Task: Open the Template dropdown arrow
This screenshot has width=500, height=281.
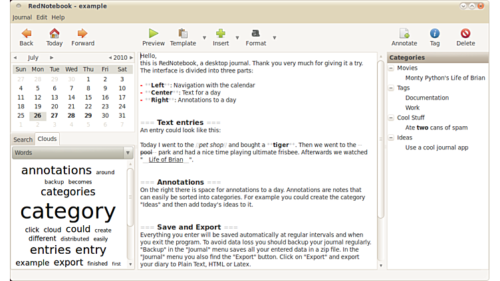Action: (203, 38)
